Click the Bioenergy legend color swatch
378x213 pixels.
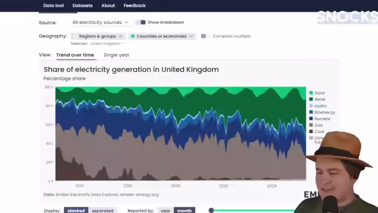[x=311, y=112]
